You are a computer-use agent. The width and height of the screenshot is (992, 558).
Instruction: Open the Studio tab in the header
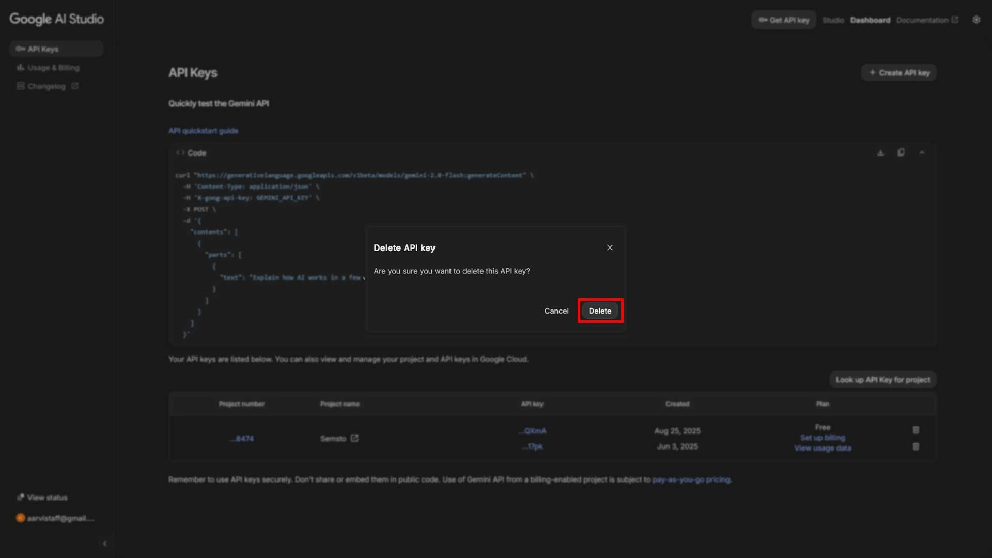(x=833, y=20)
